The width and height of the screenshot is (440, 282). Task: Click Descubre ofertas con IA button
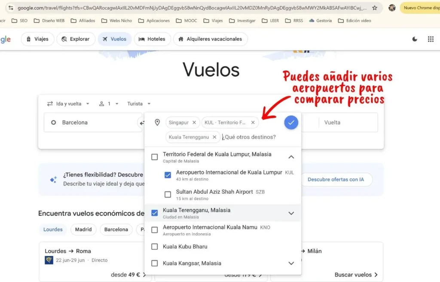336,180
